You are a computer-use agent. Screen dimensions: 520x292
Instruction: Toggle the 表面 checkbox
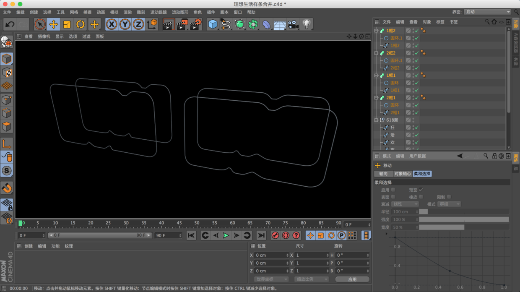click(x=393, y=197)
